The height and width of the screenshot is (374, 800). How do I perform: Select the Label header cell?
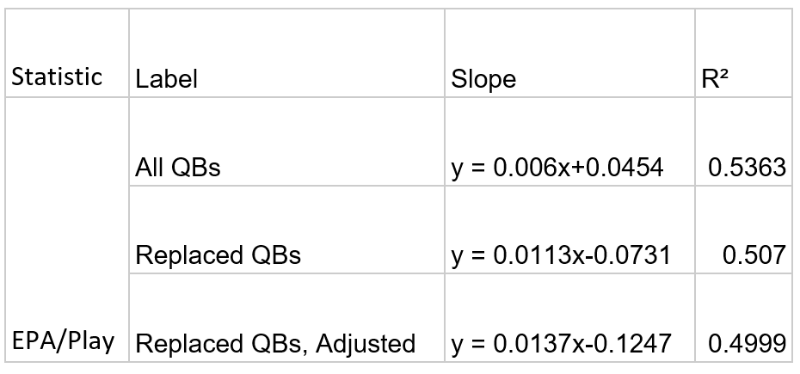click(x=166, y=79)
